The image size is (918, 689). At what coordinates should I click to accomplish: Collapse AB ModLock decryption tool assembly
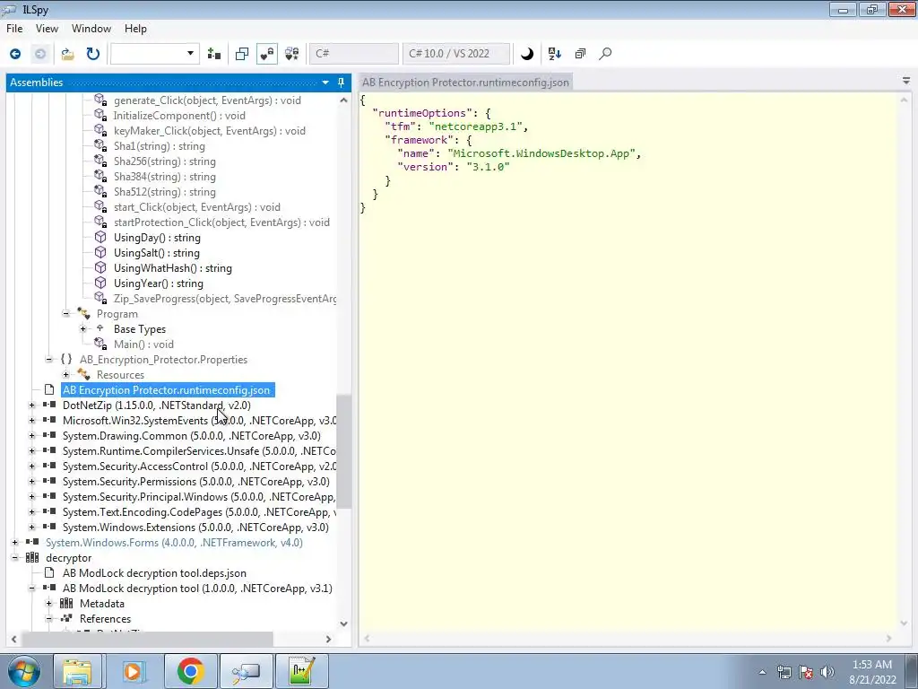(x=32, y=589)
